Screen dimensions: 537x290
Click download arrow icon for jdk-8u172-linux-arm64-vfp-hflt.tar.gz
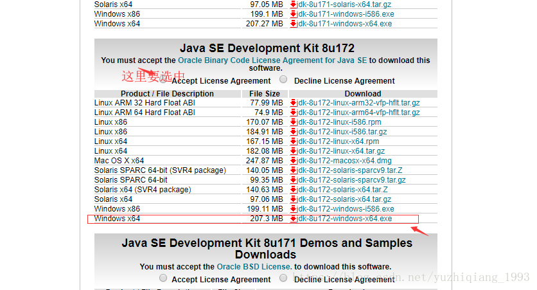point(293,113)
